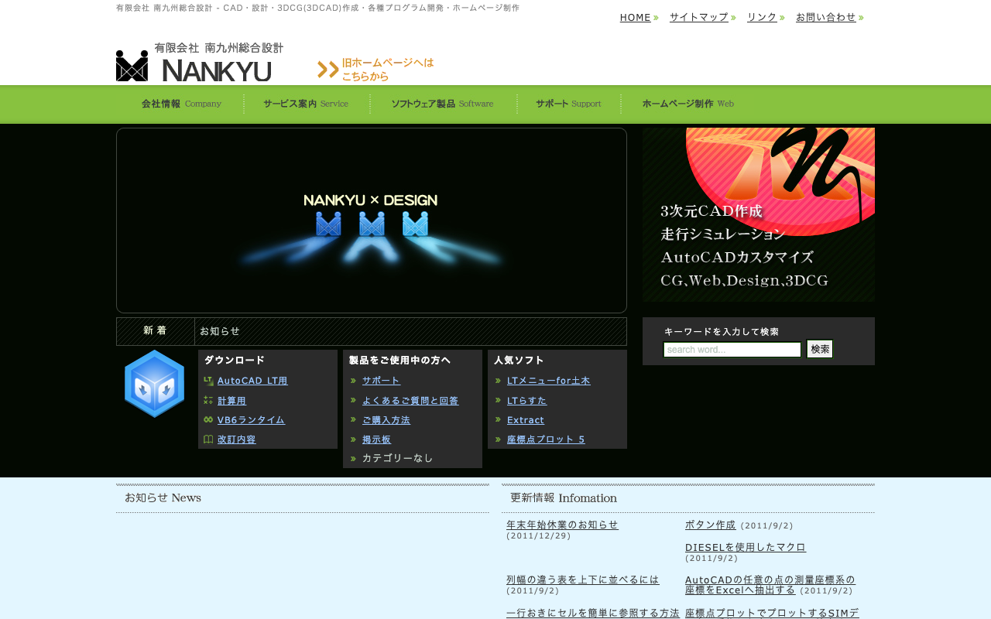
Task: Go to the サポート Support menu item
Action: tap(568, 104)
